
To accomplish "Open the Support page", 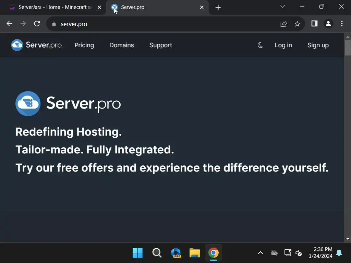I will (x=161, y=45).
